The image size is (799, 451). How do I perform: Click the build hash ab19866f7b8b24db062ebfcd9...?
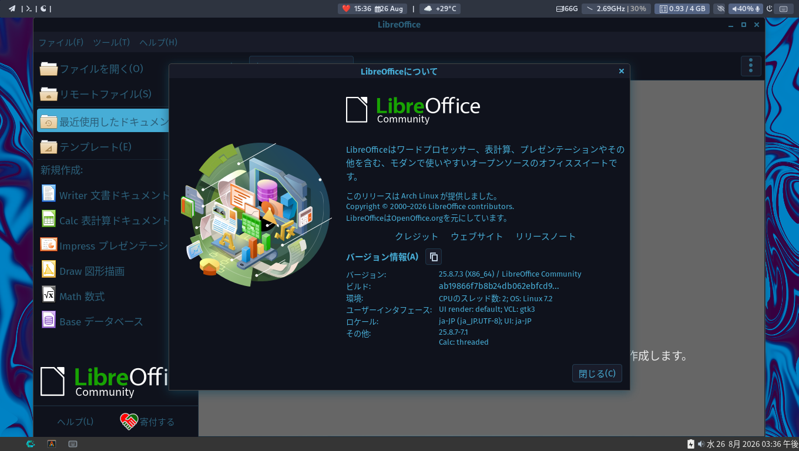[x=499, y=286]
